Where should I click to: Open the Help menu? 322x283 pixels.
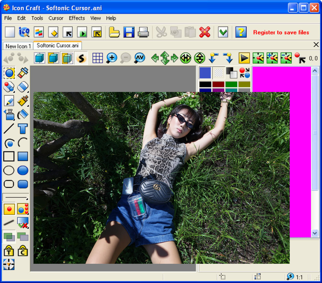pos(111,18)
